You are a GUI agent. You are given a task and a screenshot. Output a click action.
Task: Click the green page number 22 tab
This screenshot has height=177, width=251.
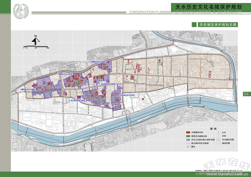coord(246,94)
